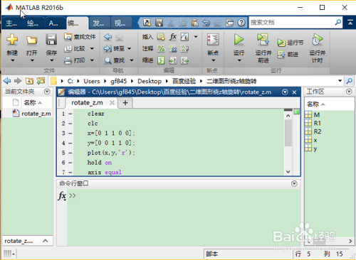Click the Go To (转至) button
The image size is (356, 260).
tap(114, 48)
